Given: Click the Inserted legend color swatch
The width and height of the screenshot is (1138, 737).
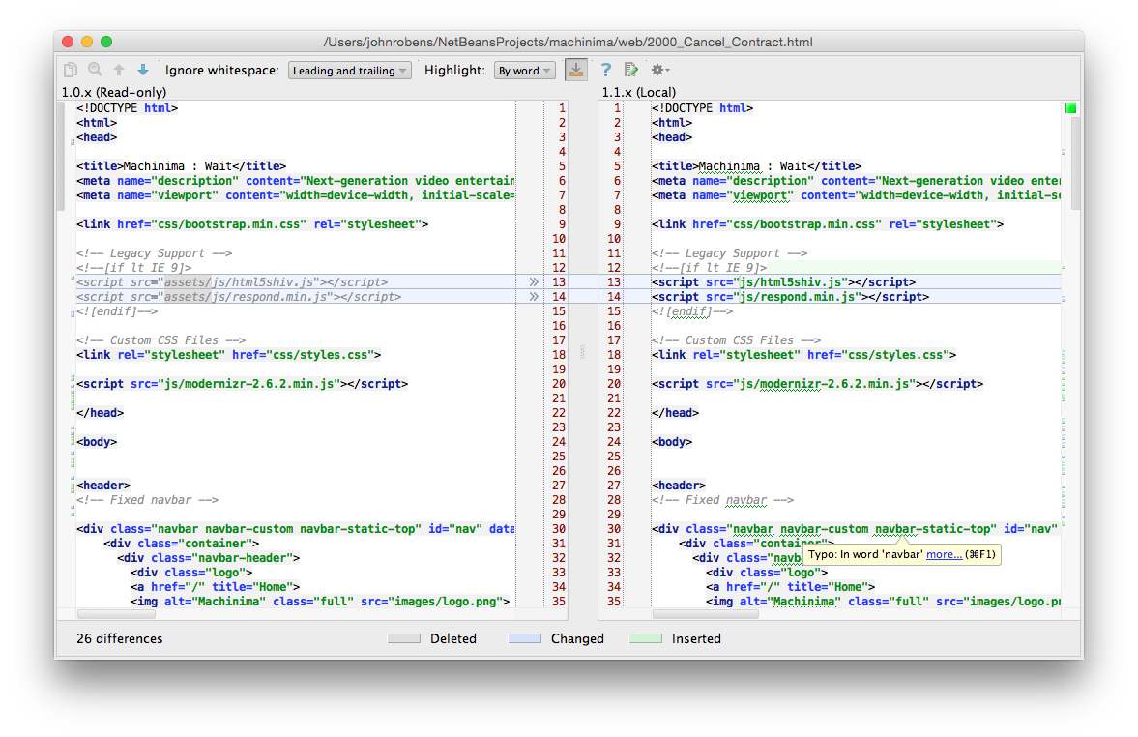Looking at the screenshot, I should pos(645,638).
